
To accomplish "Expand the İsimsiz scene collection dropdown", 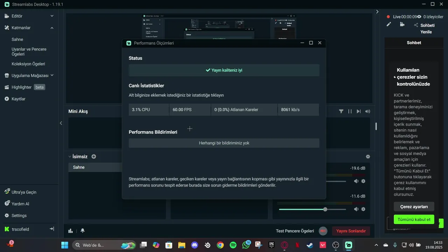I will pos(70,157).
